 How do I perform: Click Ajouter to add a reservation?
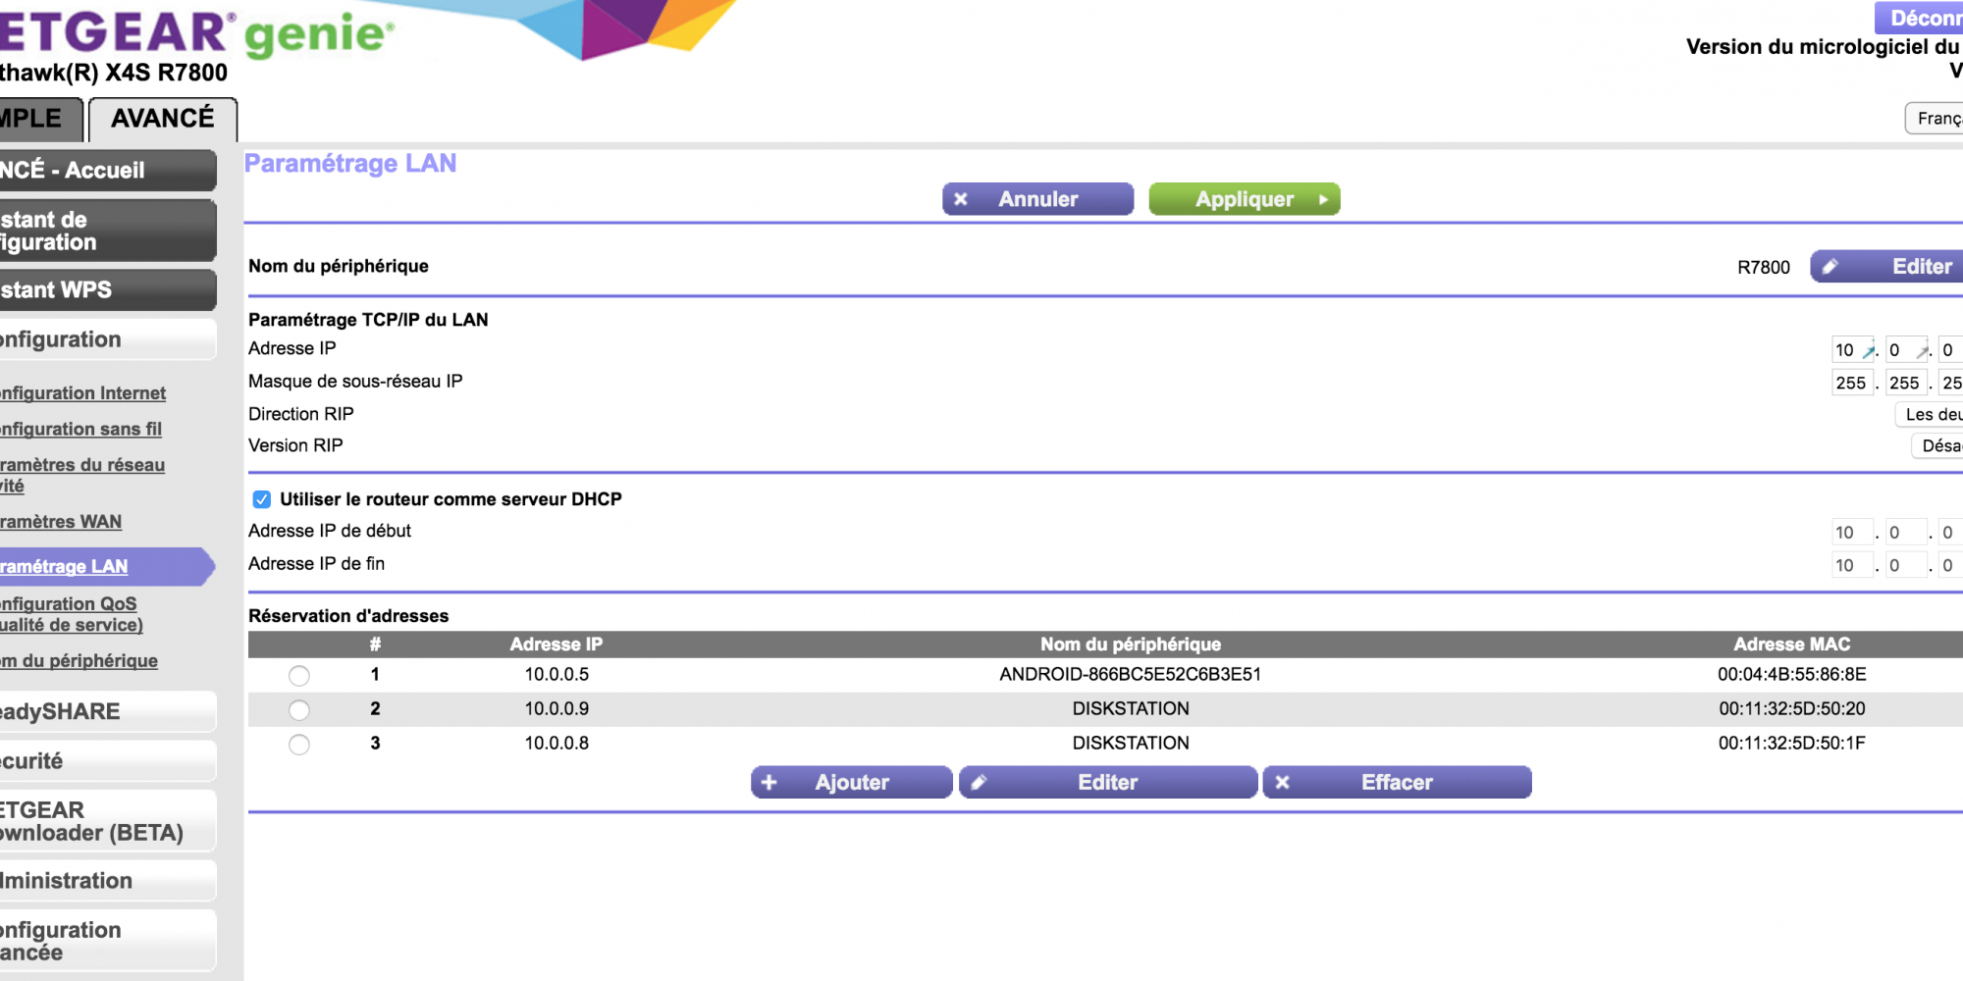click(851, 782)
